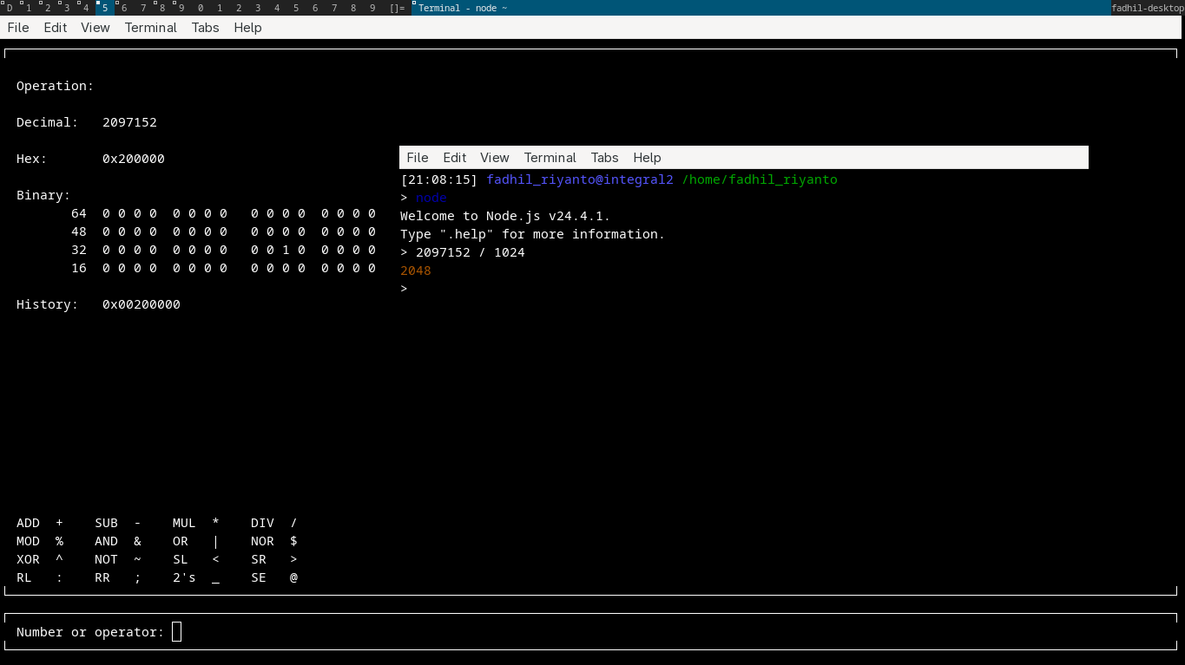
Task: Open Tabs menu in main calculator terminal window
Action: (x=205, y=28)
